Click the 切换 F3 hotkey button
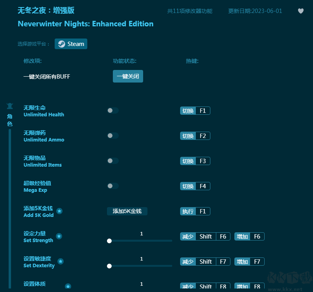This screenshot has height=292, width=313. tap(195, 161)
